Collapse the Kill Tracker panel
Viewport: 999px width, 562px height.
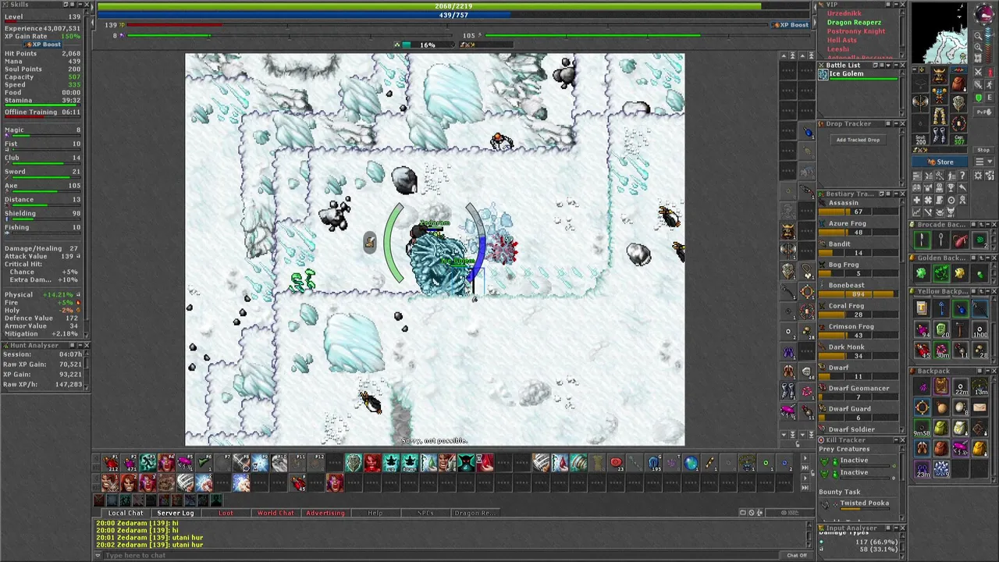coord(896,440)
